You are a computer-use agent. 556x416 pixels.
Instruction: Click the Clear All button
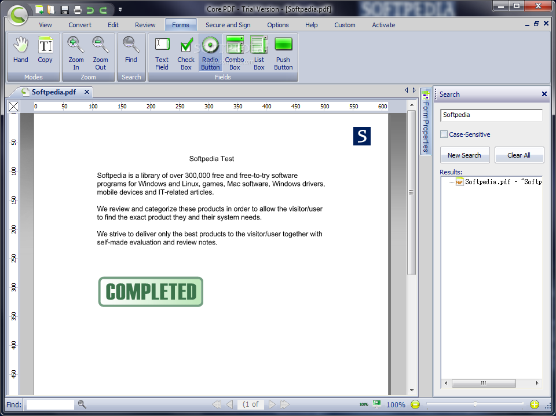click(x=519, y=155)
